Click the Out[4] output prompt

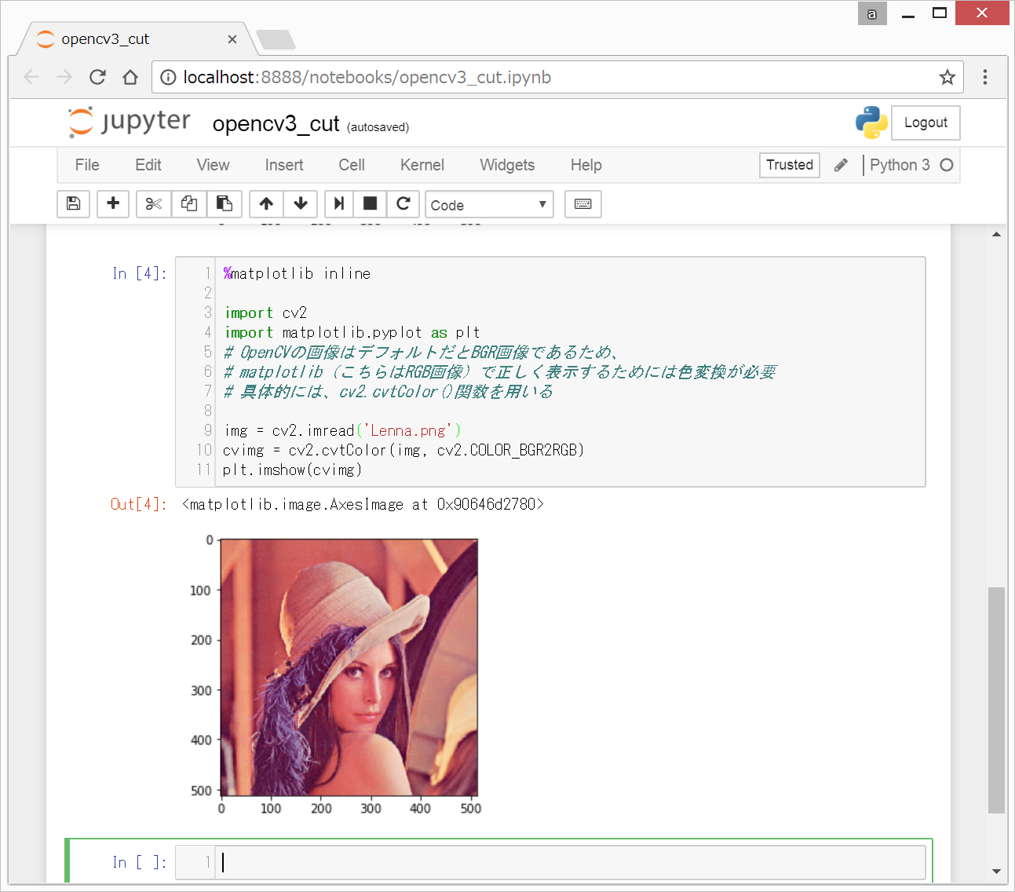[138, 504]
